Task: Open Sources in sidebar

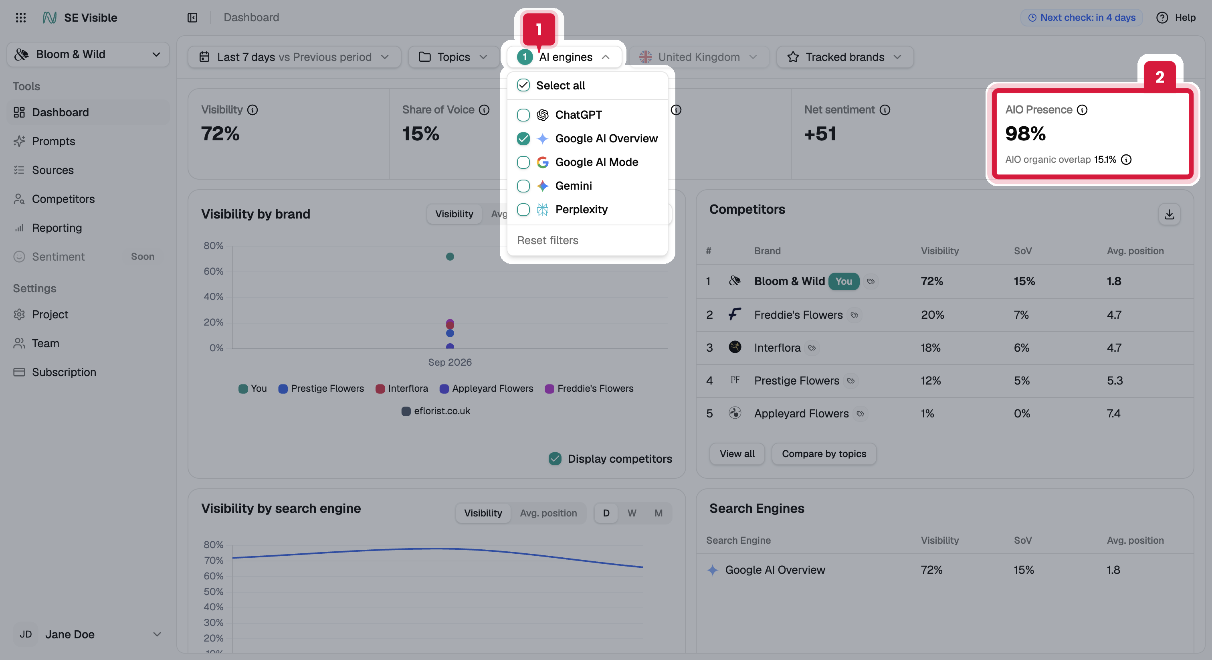Action: [x=88, y=170]
